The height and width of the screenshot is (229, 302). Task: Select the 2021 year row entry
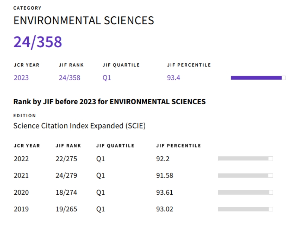click(21, 175)
